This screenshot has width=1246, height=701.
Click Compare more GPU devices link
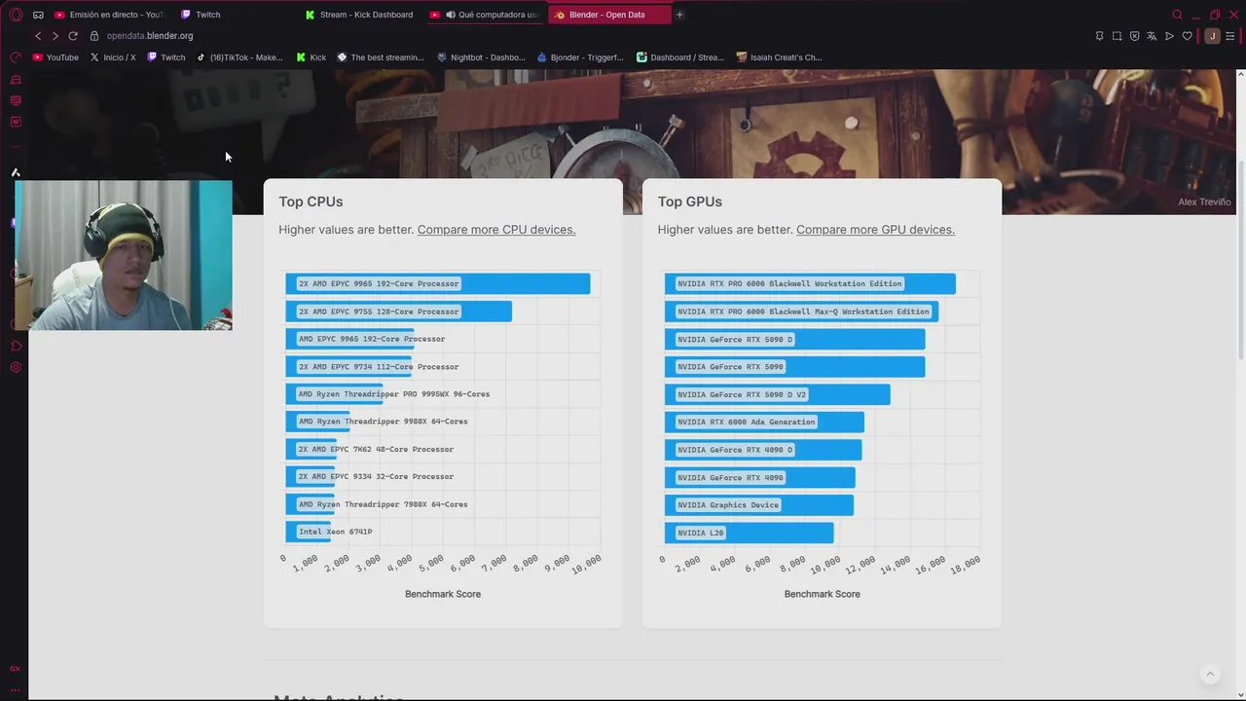coord(875,230)
